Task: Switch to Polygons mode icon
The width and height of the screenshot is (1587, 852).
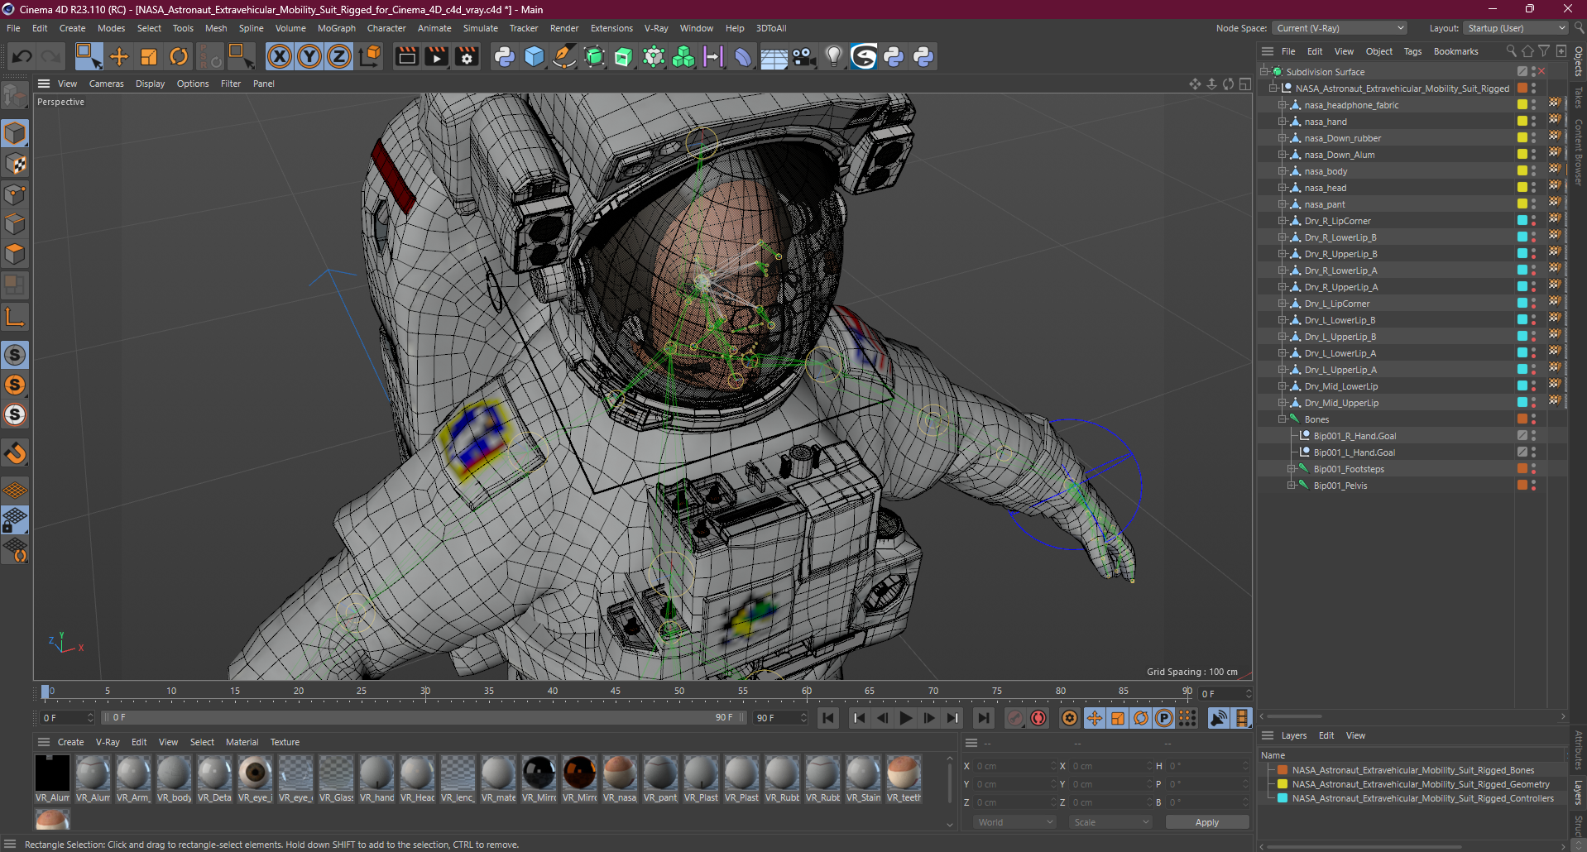Action: 15,254
